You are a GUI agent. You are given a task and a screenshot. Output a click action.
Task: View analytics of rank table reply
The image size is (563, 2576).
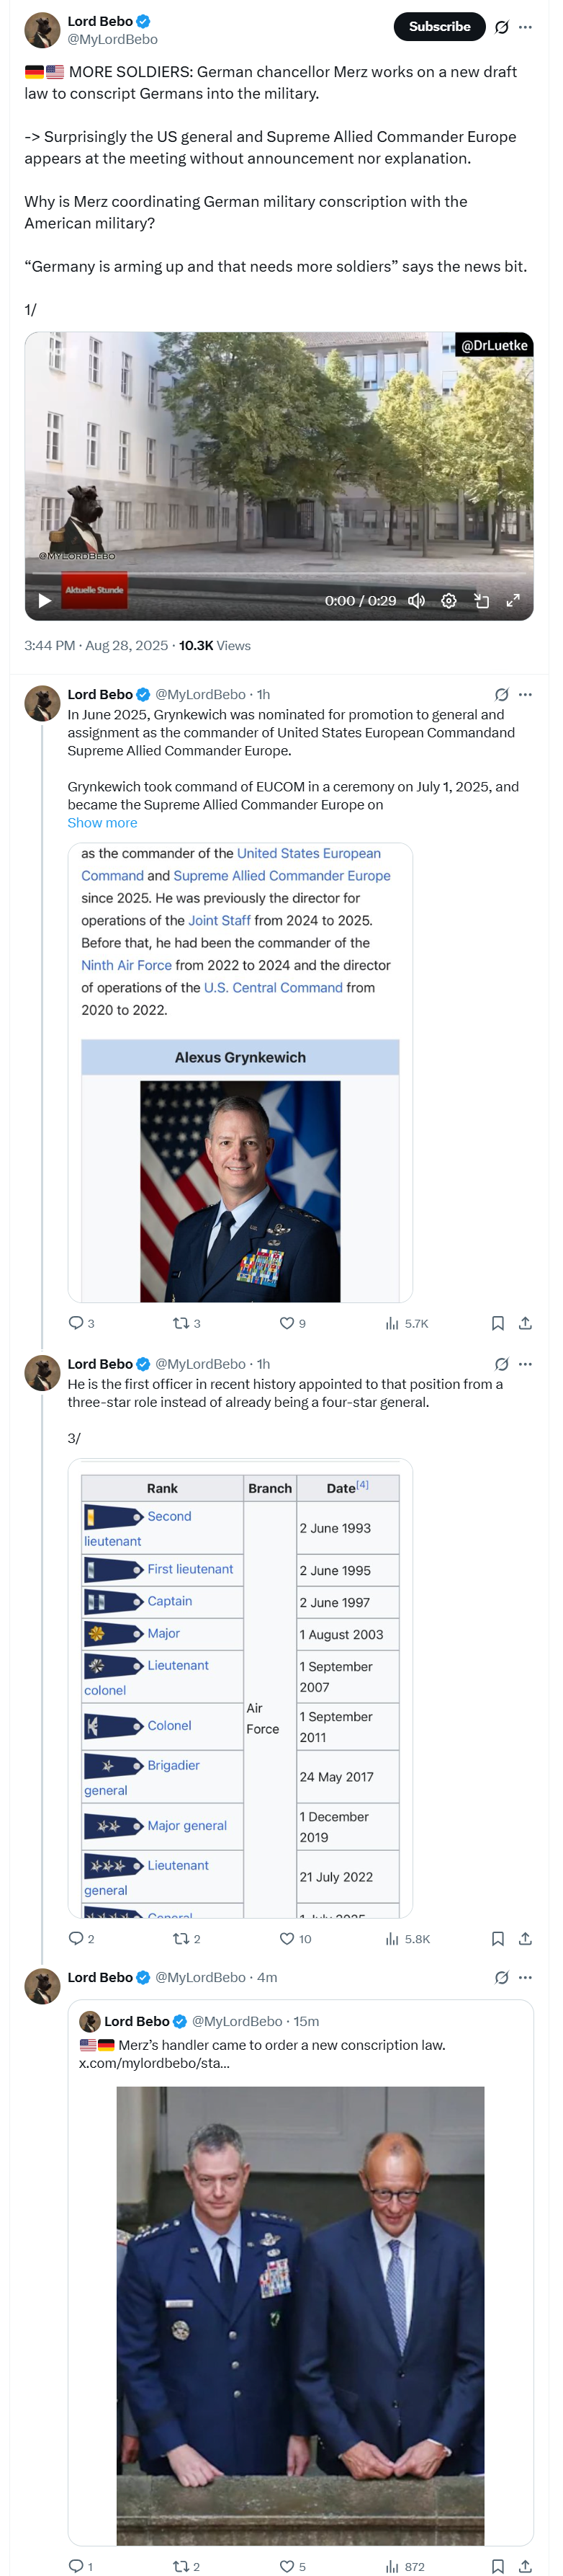[407, 1938]
